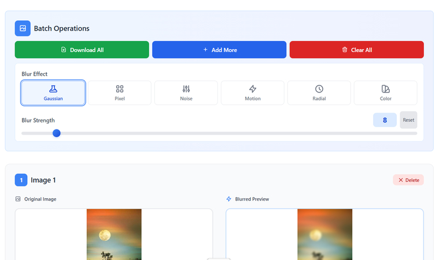
Task: Click the Image 1 heading text
Action: click(x=43, y=180)
